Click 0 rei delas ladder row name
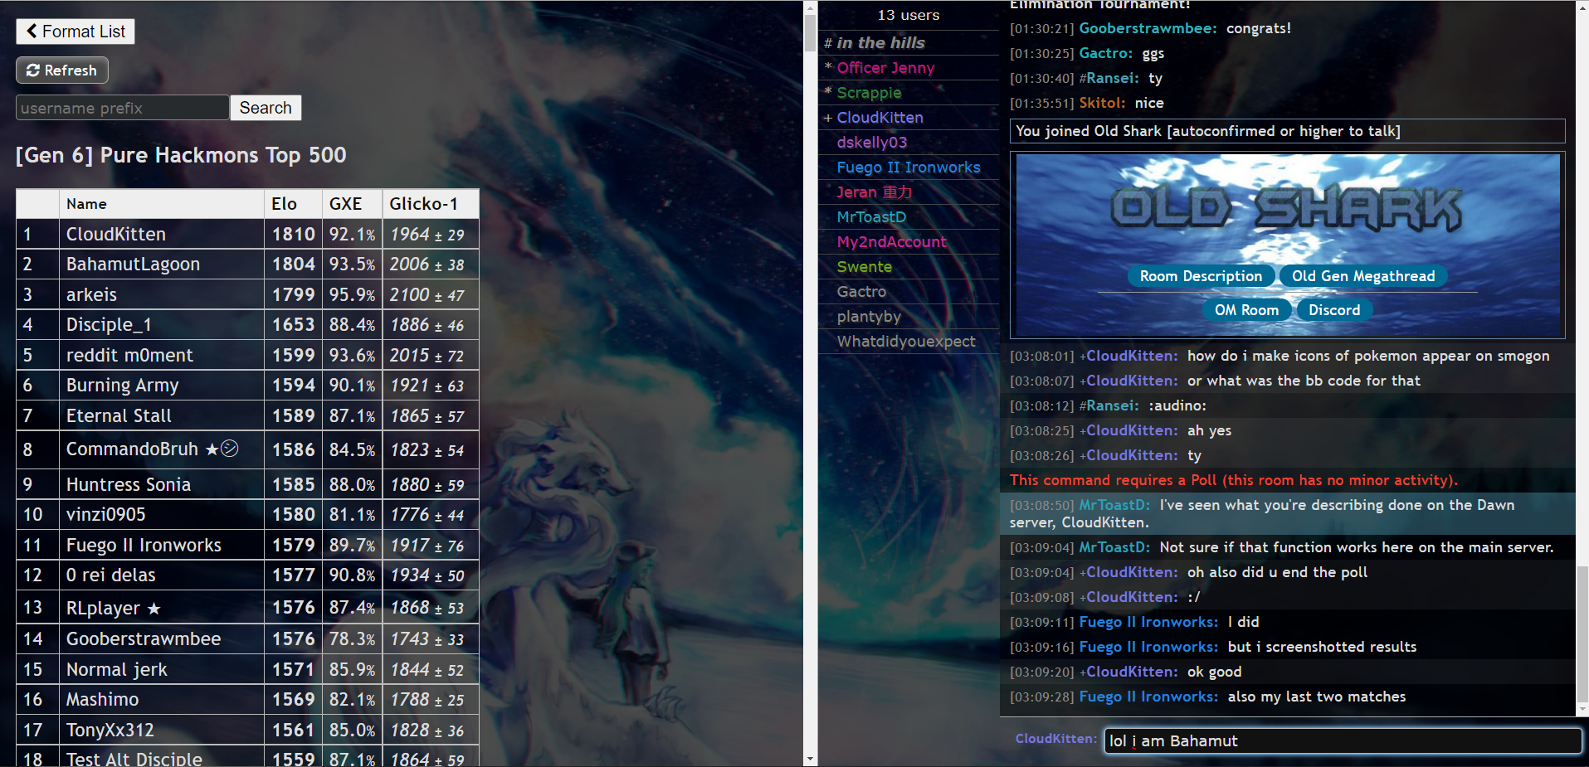This screenshot has height=767, width=1589. point(111,575)
